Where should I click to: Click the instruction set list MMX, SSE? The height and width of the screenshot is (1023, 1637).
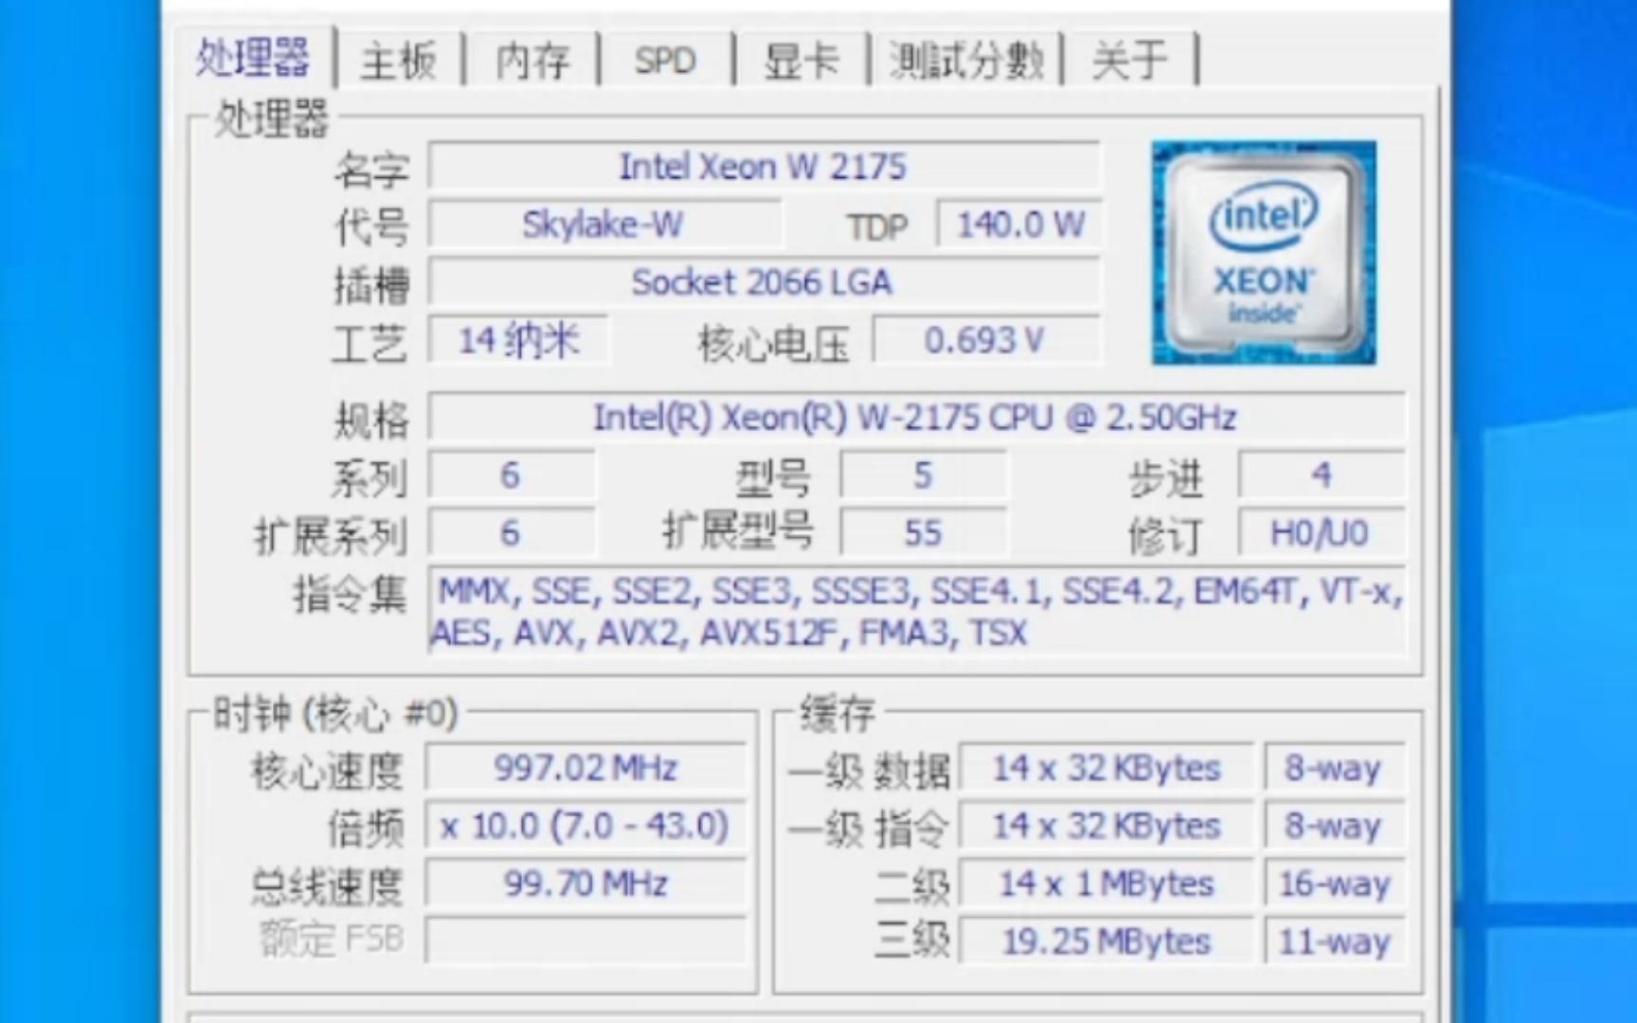pos(916,611)
